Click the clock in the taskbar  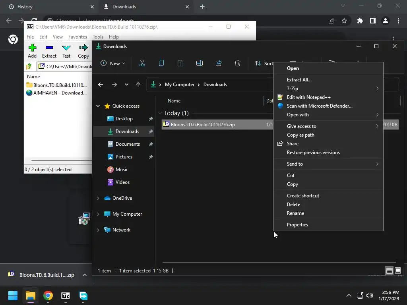coord(389,295)
